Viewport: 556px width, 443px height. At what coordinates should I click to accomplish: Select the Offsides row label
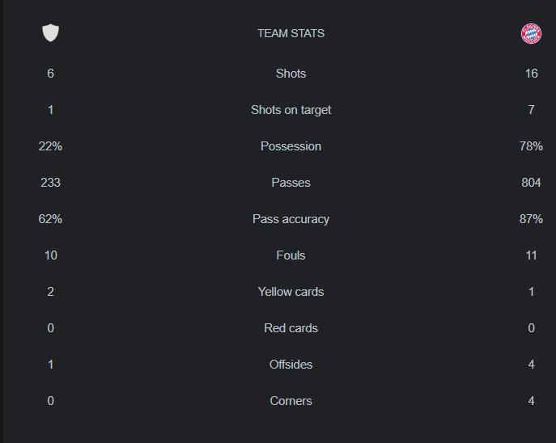click(x=291, y=365)
